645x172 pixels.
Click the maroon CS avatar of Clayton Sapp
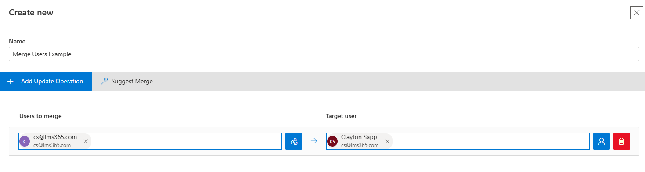coord(332,141)
